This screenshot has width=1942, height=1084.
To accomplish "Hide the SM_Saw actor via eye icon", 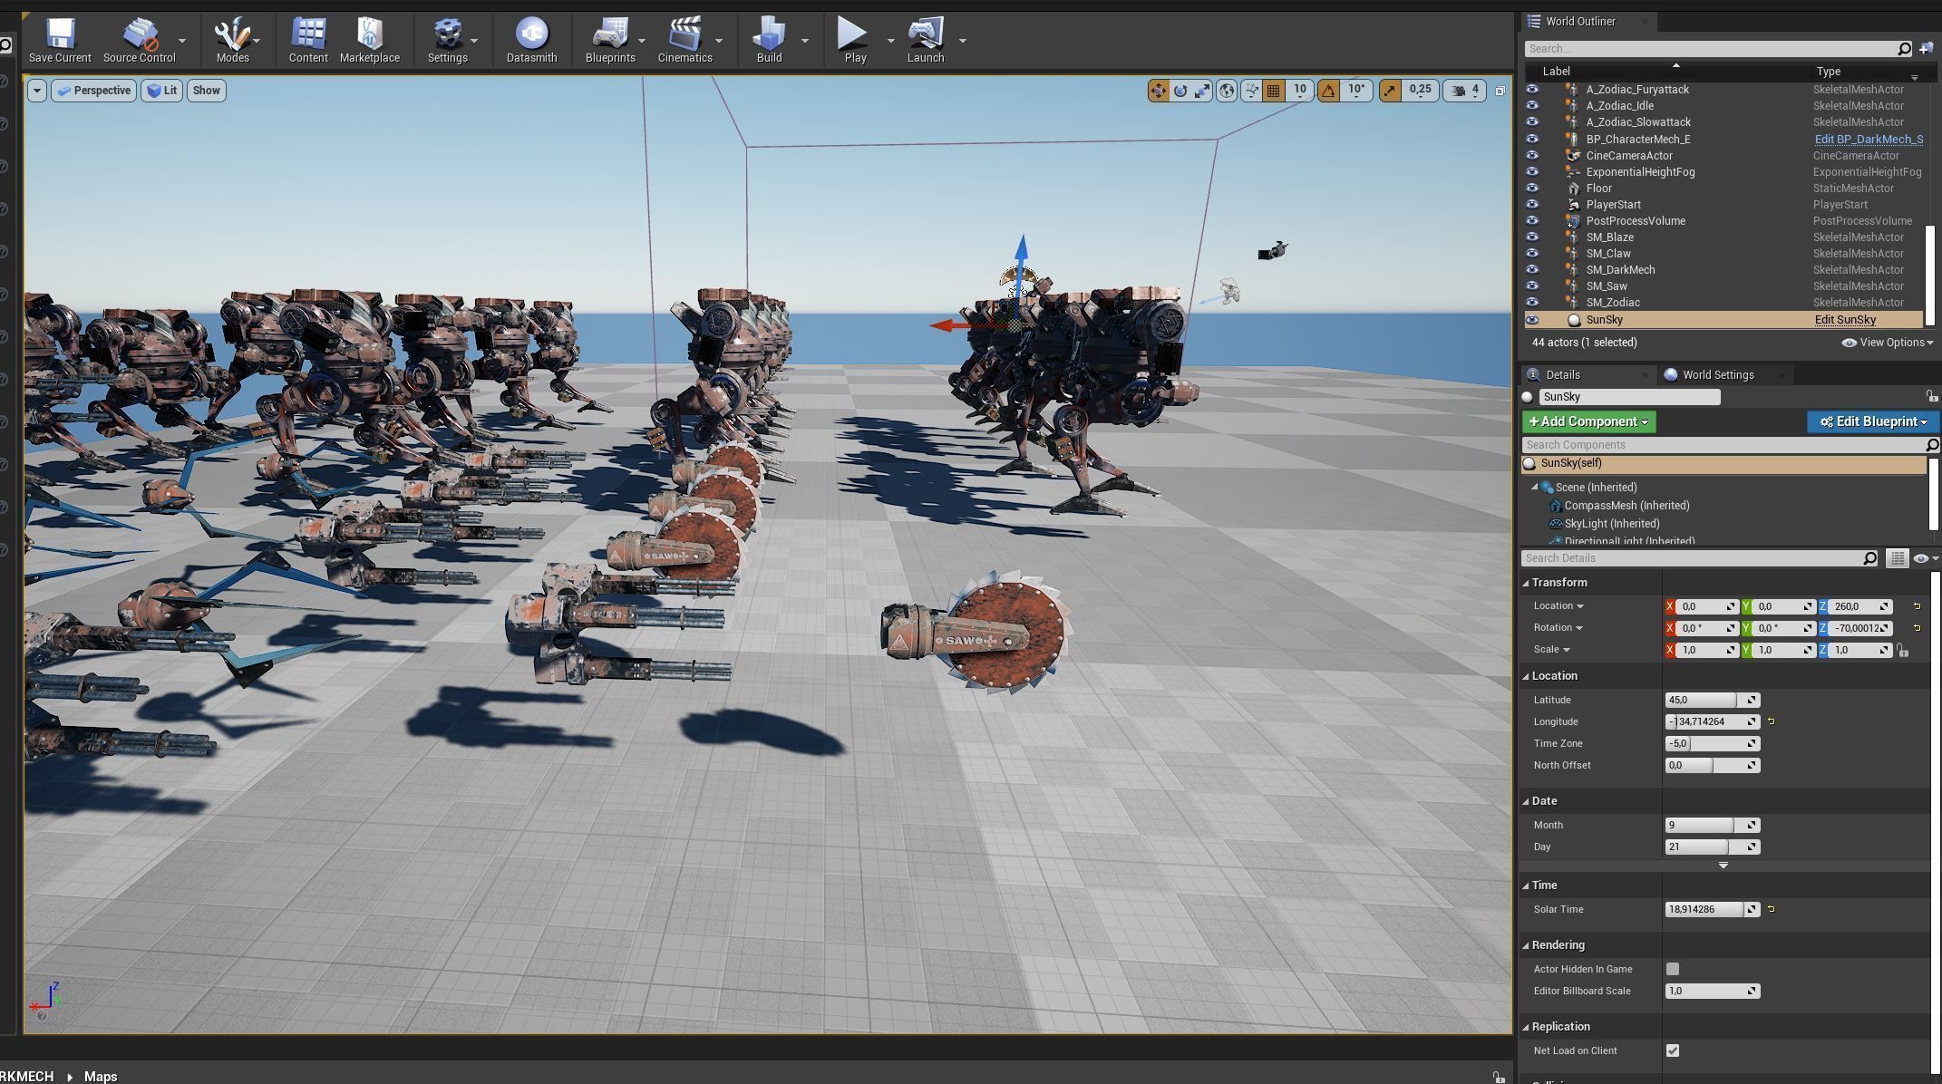I will pyautogui.click(x=1532, y=286).
